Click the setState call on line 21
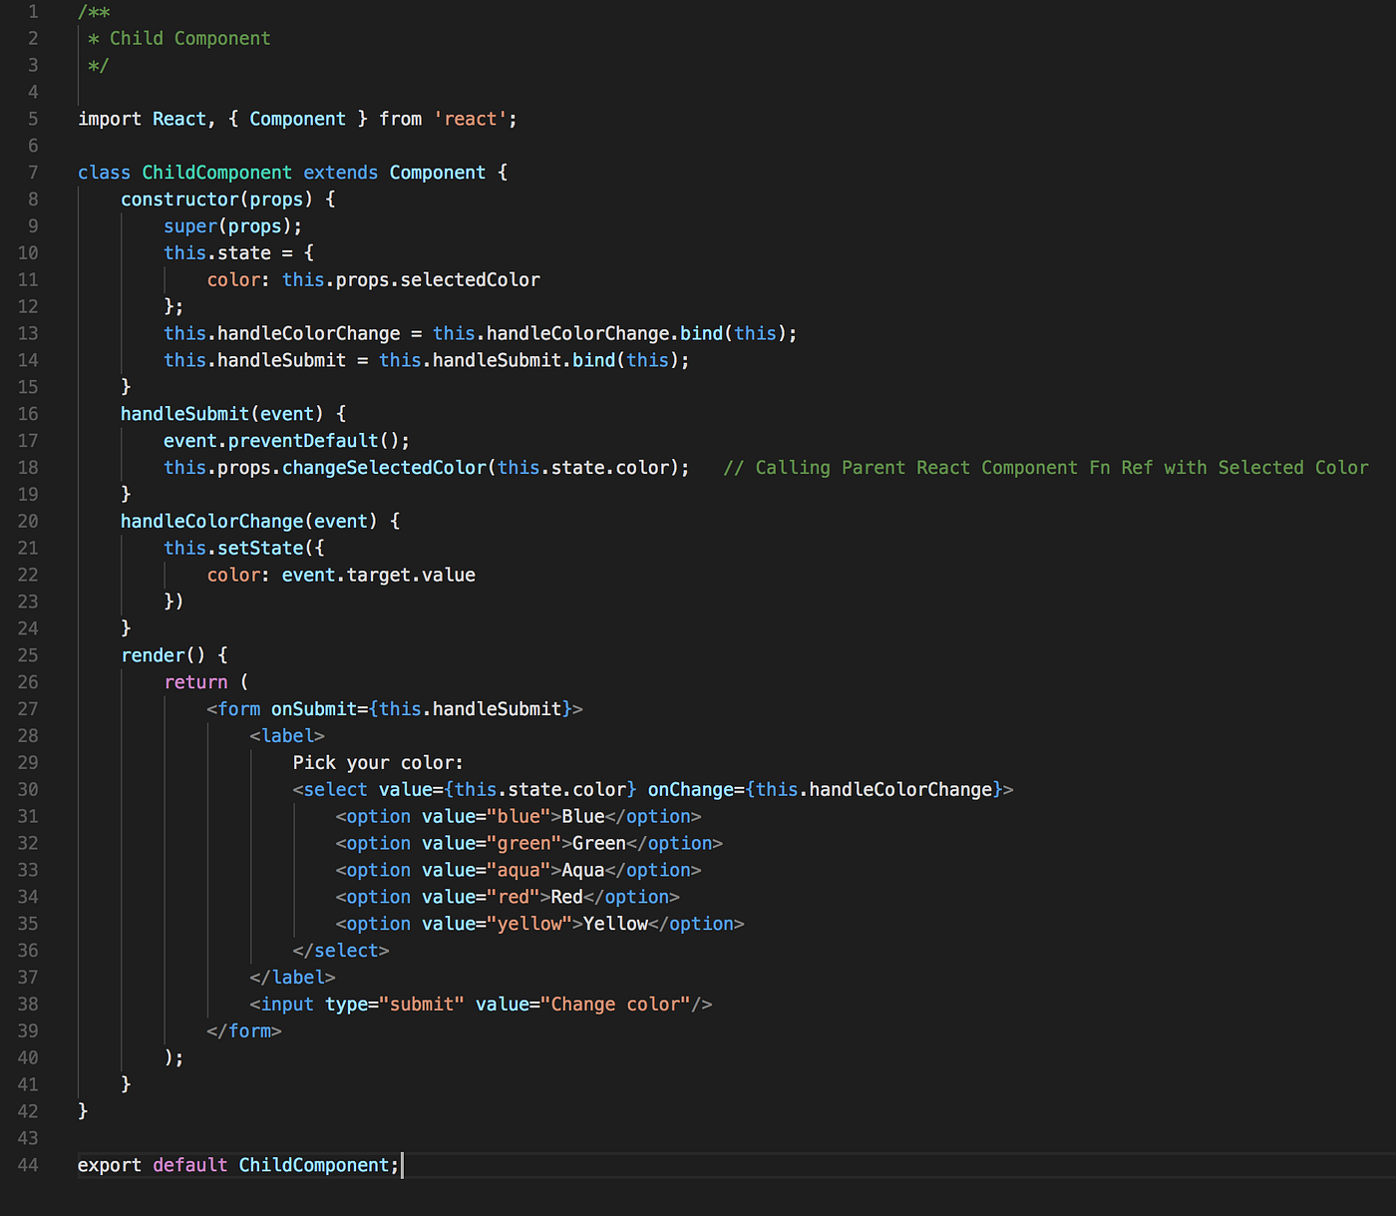1396x1216 pixels. [260, 547]
